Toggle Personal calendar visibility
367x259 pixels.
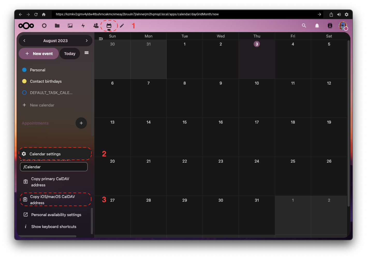[x=24, y=70]
